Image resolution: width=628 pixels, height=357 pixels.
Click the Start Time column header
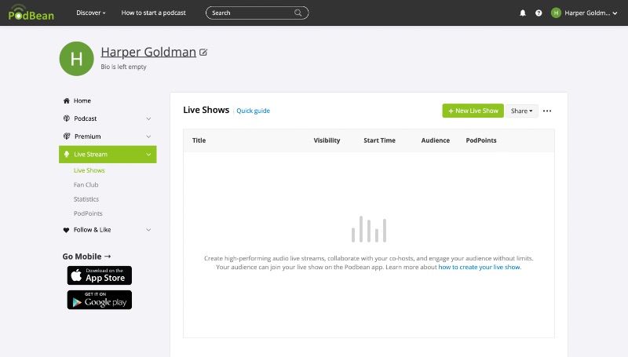379,140
